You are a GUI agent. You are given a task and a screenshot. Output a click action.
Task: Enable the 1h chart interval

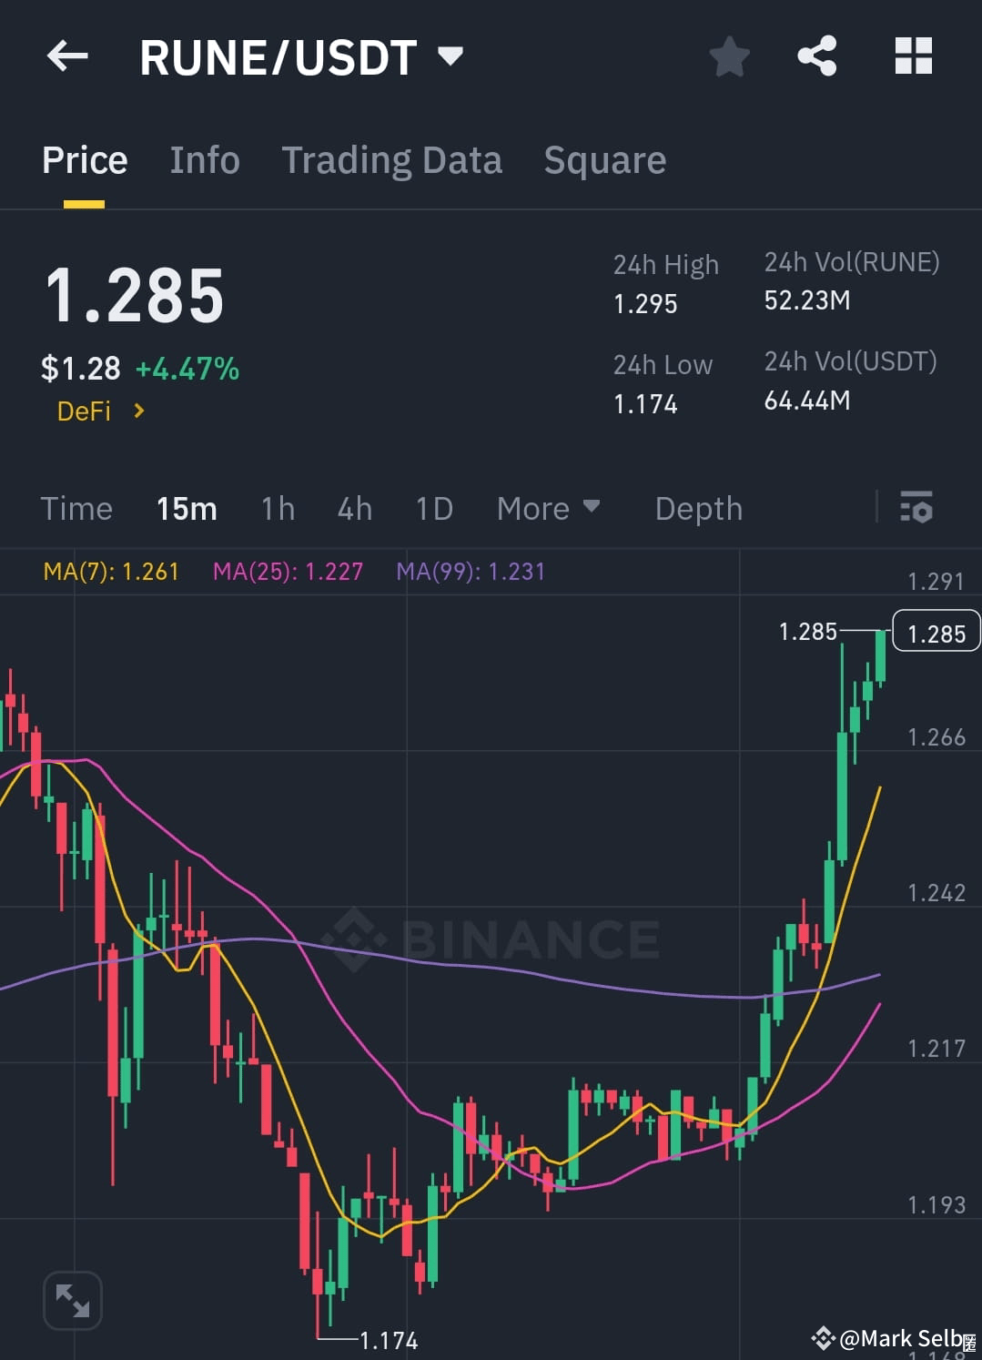pyautogui.click(x=277, y=508)
